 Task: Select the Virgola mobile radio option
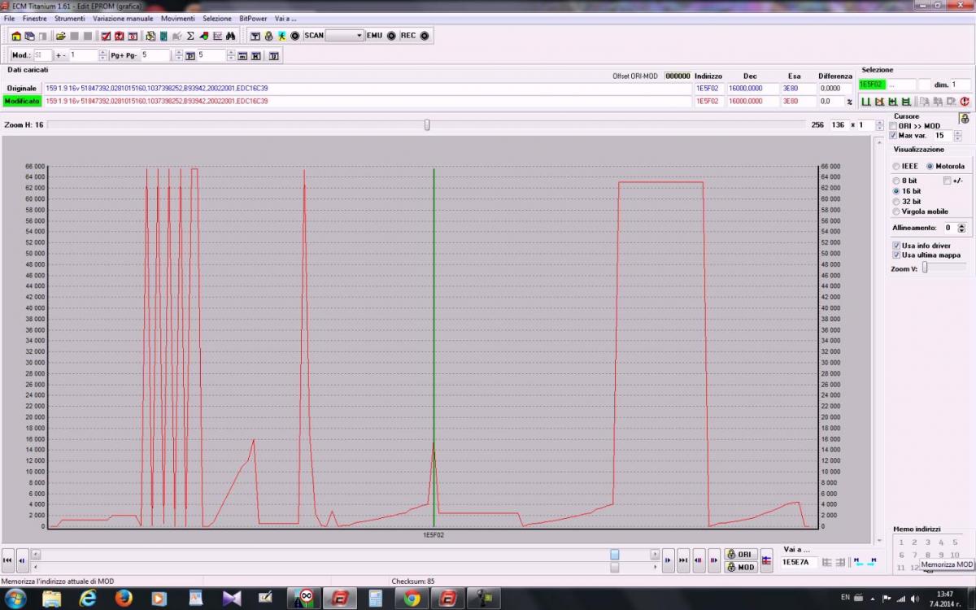click(895, 211)
